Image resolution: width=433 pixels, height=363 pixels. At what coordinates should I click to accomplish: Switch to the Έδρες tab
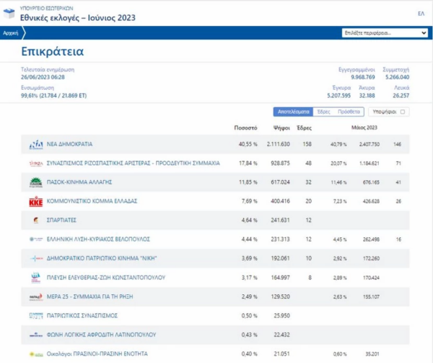click(324, 112)
